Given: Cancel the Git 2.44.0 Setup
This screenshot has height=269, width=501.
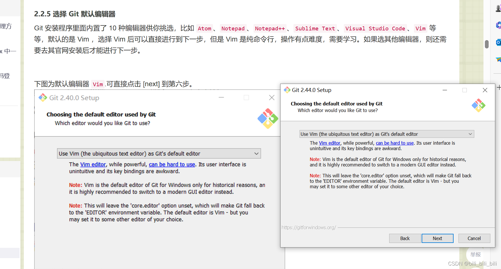Looking at the screenshot, I should [x=474, y=238].
